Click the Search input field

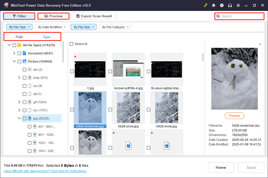pyautogui.click(x=239, y=16)
